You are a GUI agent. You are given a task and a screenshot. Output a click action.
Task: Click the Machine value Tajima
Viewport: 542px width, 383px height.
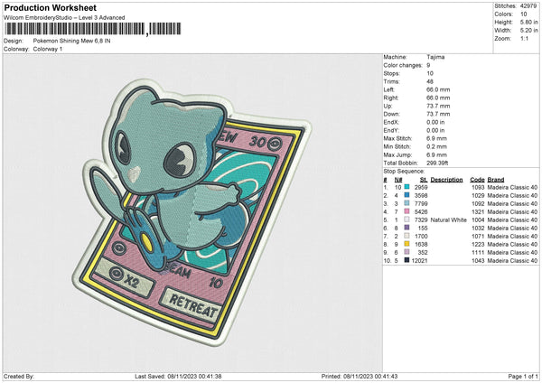click(435, 57)
